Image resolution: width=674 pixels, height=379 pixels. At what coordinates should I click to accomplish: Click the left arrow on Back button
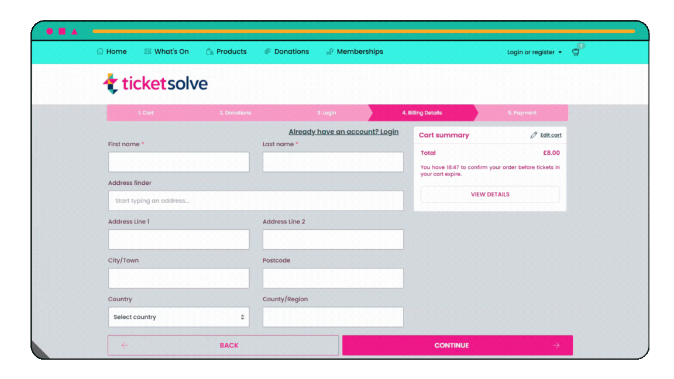(125, 346)
